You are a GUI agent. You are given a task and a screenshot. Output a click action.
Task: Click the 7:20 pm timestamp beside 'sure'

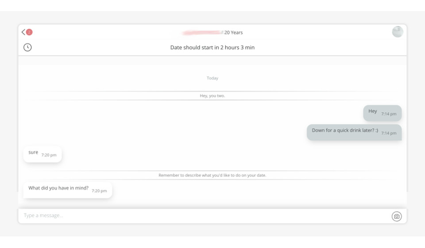coord(49,155)
